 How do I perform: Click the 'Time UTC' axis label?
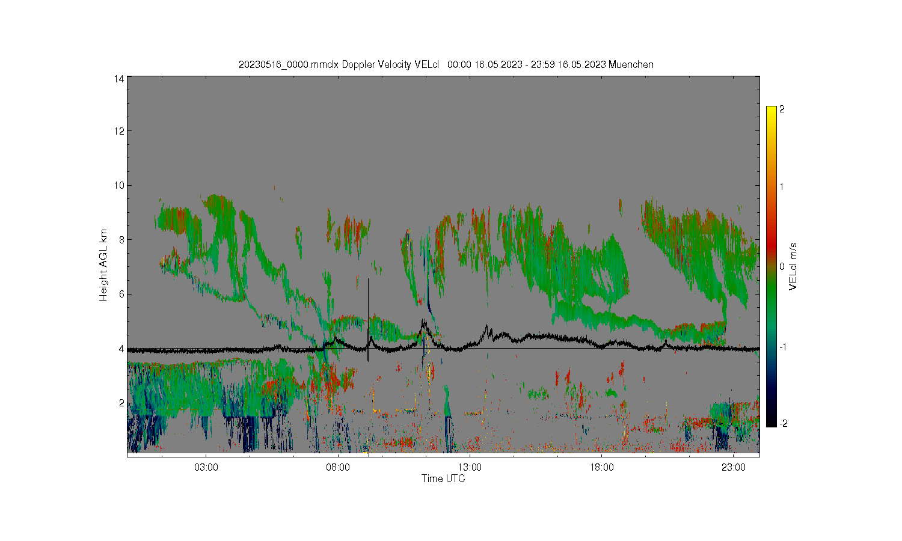click(443, 478)
